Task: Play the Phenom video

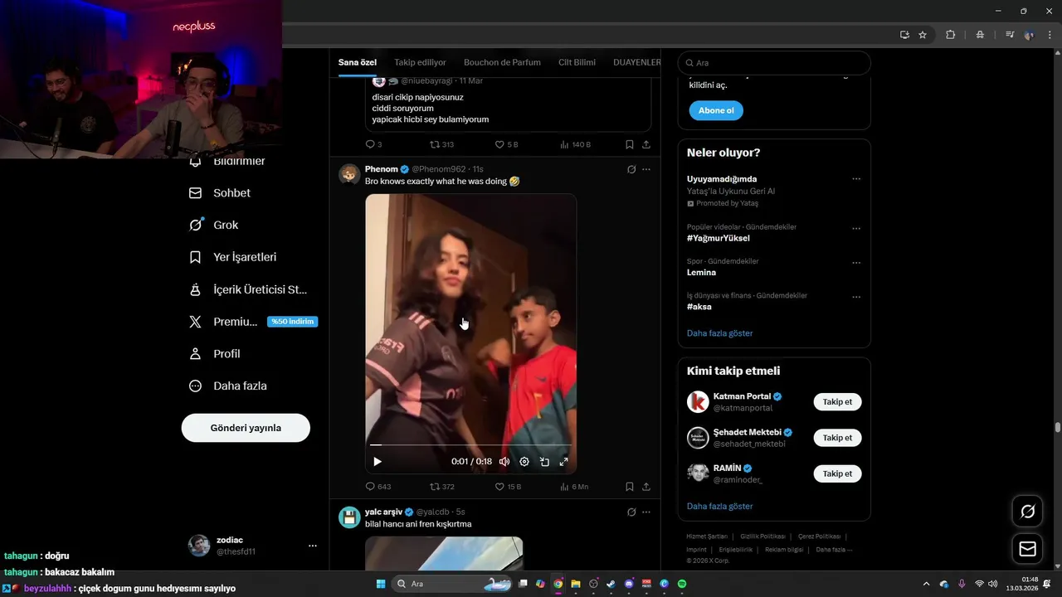Action: coord(378,462)
